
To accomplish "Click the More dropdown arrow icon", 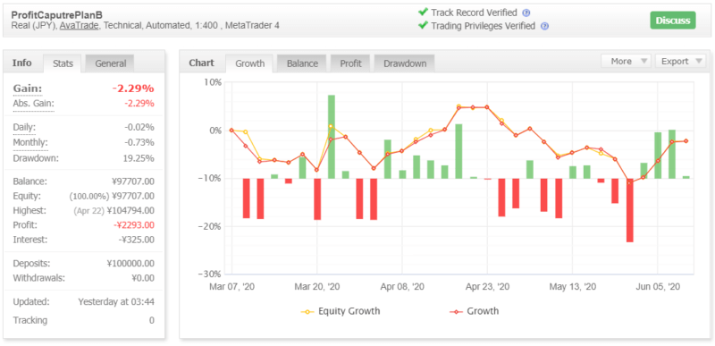I will [x=643, y=62].
